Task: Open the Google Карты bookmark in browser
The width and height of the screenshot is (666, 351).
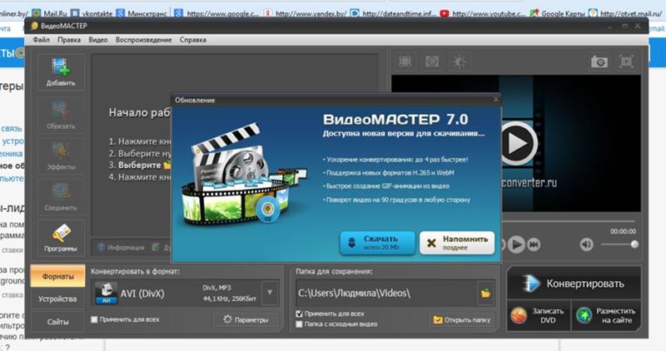Action: point(558,13)
